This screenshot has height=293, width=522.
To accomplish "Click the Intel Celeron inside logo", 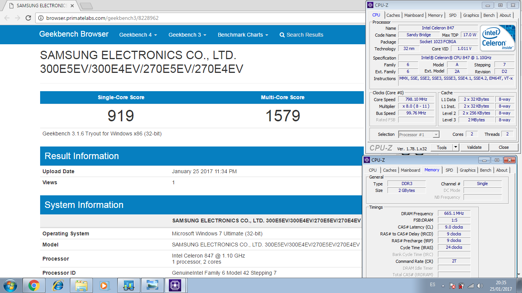I will (498, 38).
